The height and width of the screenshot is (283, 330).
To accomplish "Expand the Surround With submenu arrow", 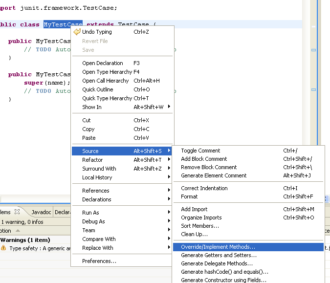I will pyautogui.click(x=169, y=168).
